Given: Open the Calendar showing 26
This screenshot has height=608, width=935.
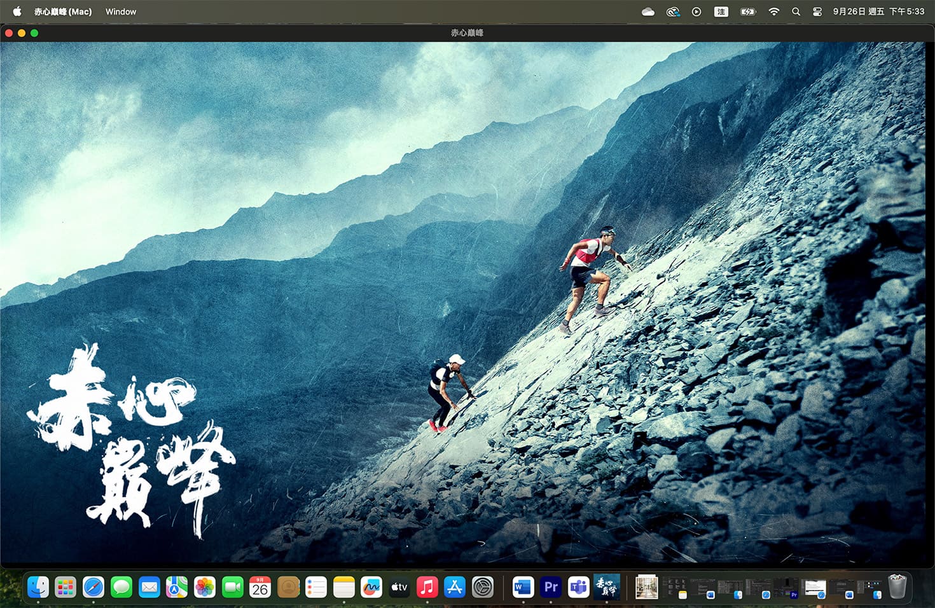Looking at the screenshot, I should 260,587.
